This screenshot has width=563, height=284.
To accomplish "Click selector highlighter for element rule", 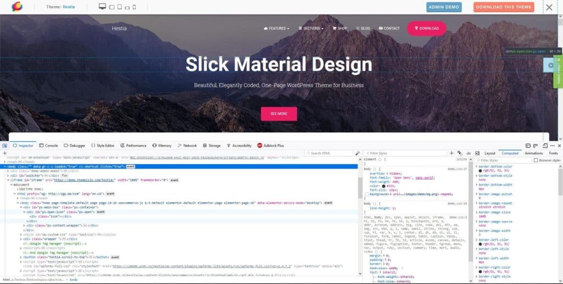I will (x=380, y=159).
